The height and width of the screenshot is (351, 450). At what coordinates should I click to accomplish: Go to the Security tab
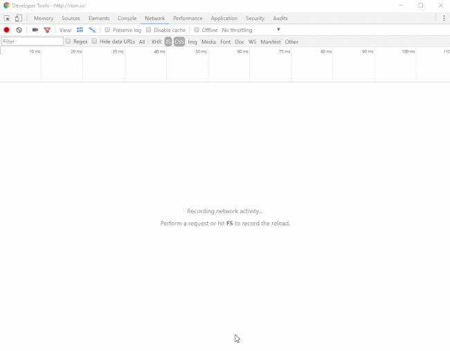point(255,18)
